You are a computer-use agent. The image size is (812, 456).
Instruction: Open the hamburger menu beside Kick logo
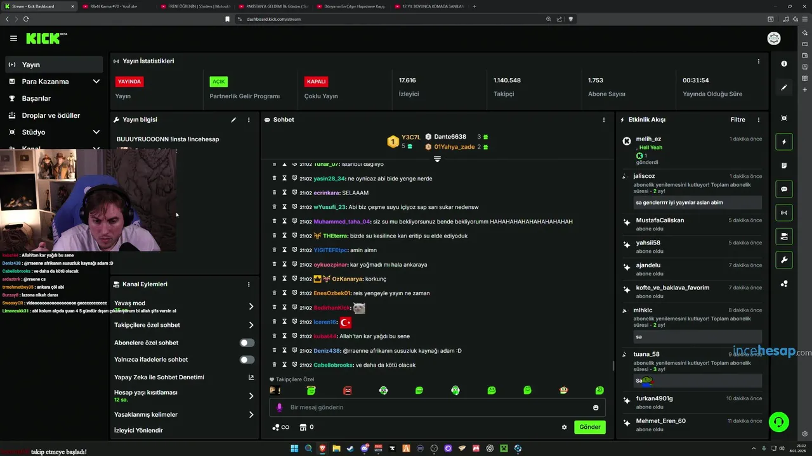(x=13, y=39)
